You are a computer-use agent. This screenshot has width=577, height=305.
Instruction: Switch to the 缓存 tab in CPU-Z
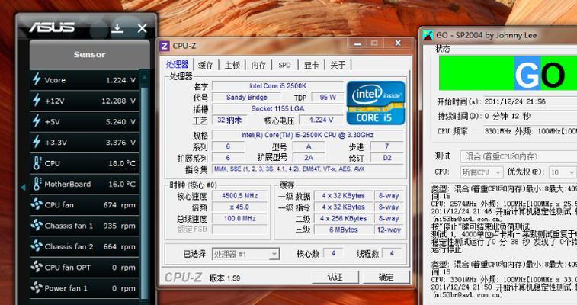[205, 65]
